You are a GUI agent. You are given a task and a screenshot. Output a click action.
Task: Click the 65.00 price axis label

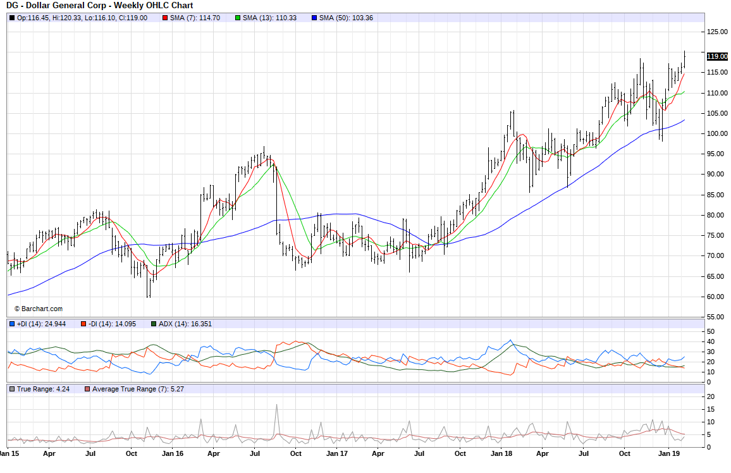click(717, 276)
